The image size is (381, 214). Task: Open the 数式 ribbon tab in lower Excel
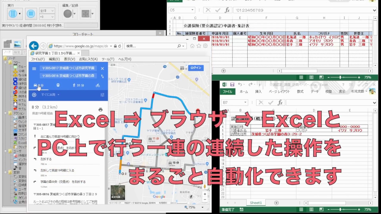pyautogui.click(x=300, y=92)
